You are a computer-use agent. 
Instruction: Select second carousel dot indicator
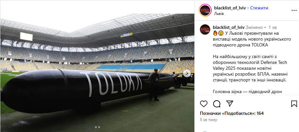(x=99, y=127)
